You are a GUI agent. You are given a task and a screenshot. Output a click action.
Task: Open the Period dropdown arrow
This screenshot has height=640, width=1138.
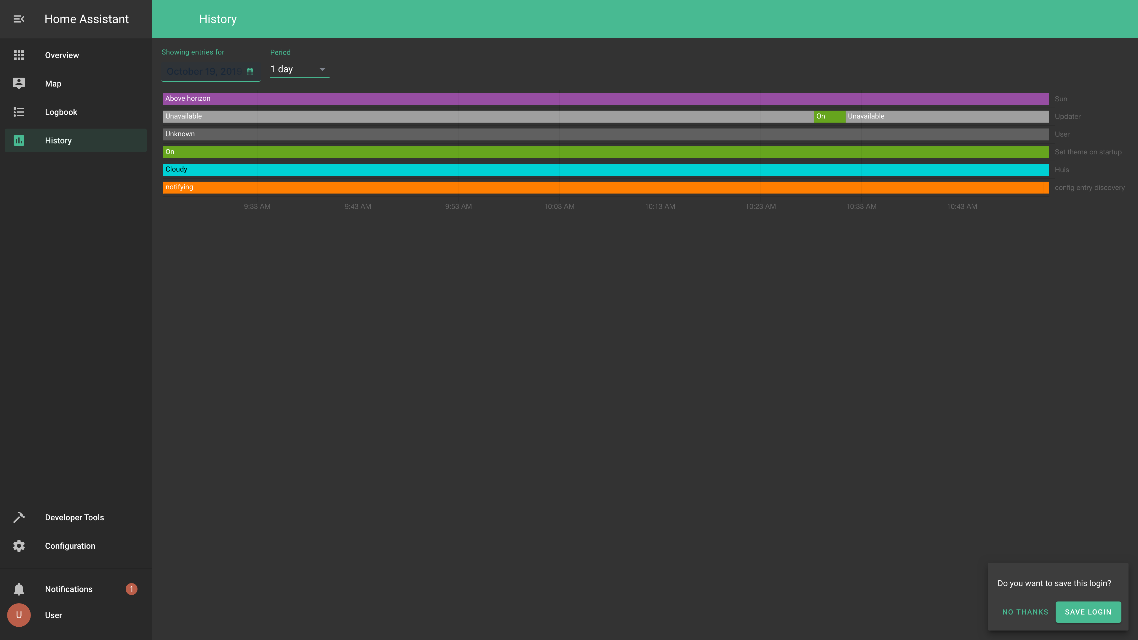(322, 69)
